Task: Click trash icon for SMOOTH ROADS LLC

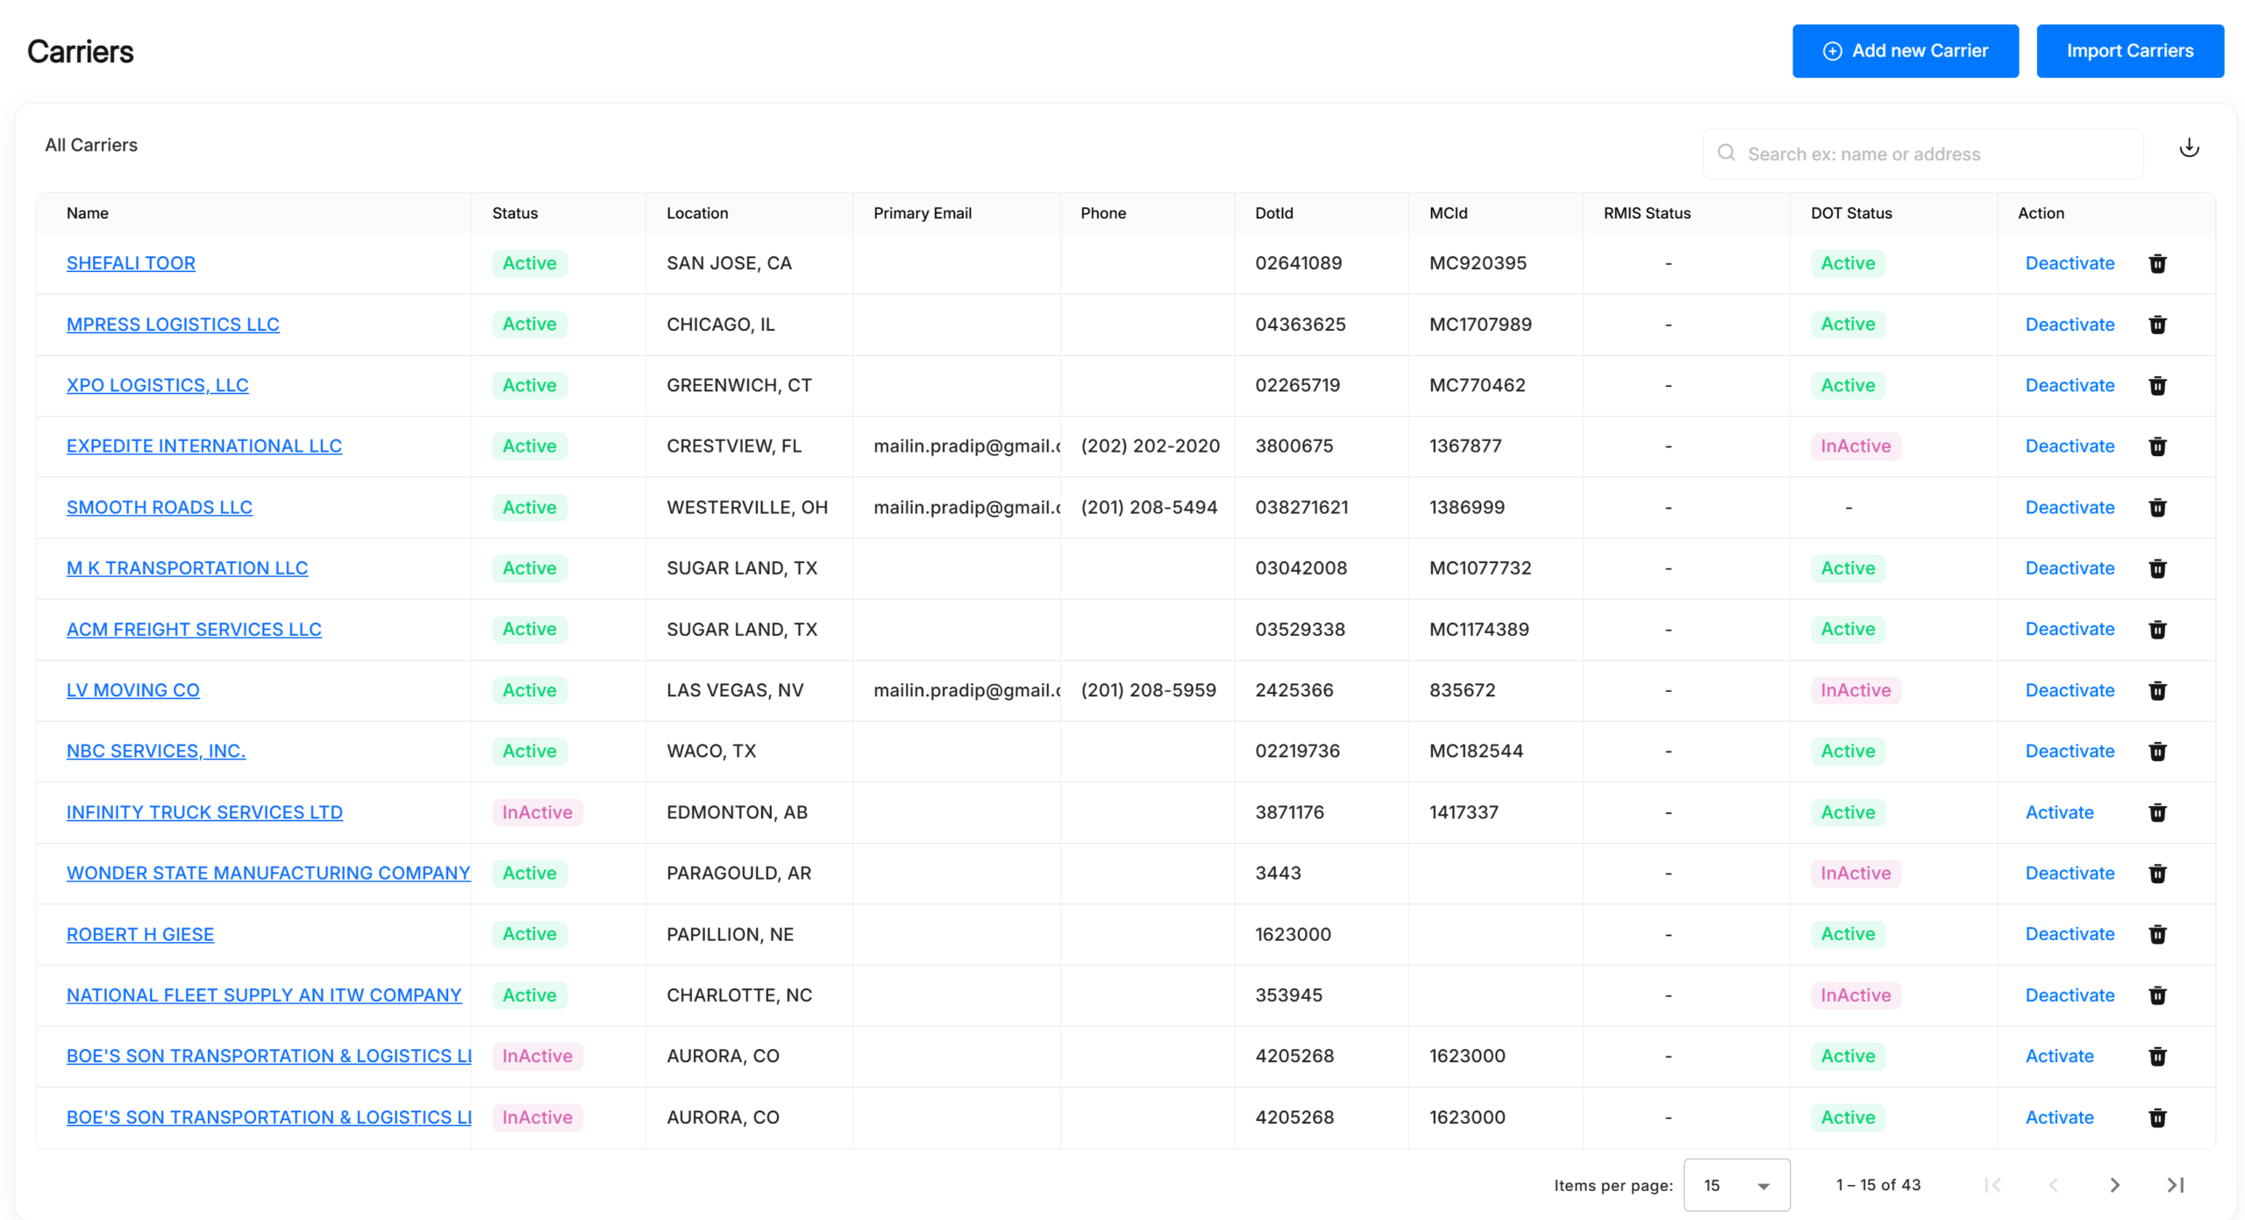Action: (x=2158, y=507)
